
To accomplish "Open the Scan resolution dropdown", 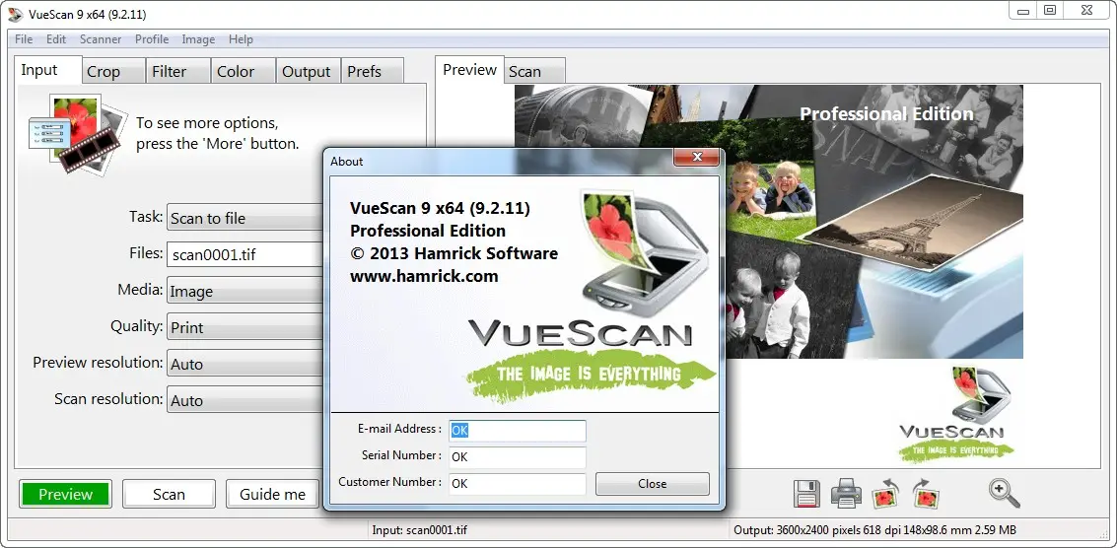I will pyautogui.click(x=245, y=400).
